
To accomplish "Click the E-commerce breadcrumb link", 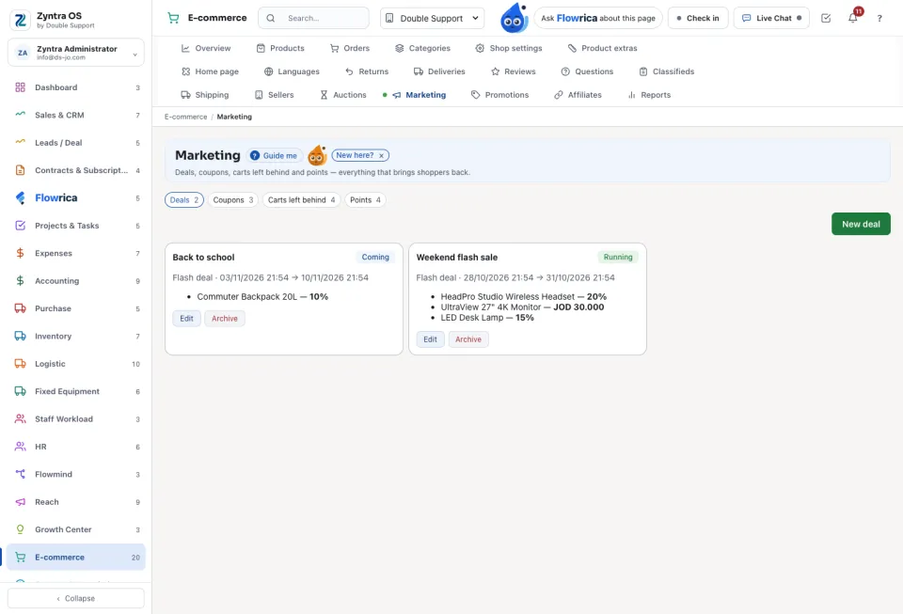I will (x=185, y=117).
